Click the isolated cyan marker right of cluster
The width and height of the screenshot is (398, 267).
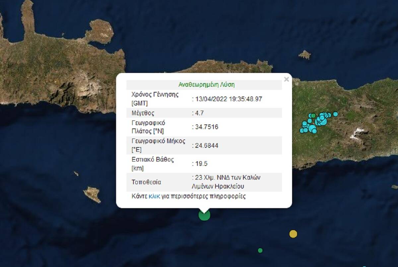click(335, 114)
